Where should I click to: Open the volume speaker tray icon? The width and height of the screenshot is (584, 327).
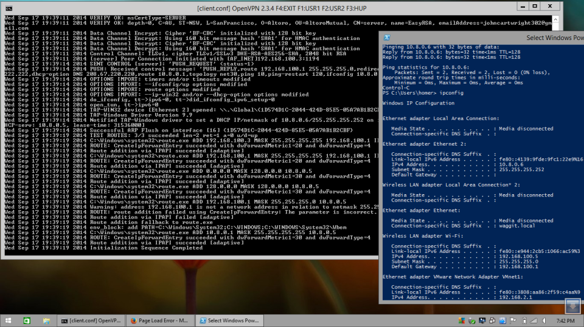click(x=544, y=321)
